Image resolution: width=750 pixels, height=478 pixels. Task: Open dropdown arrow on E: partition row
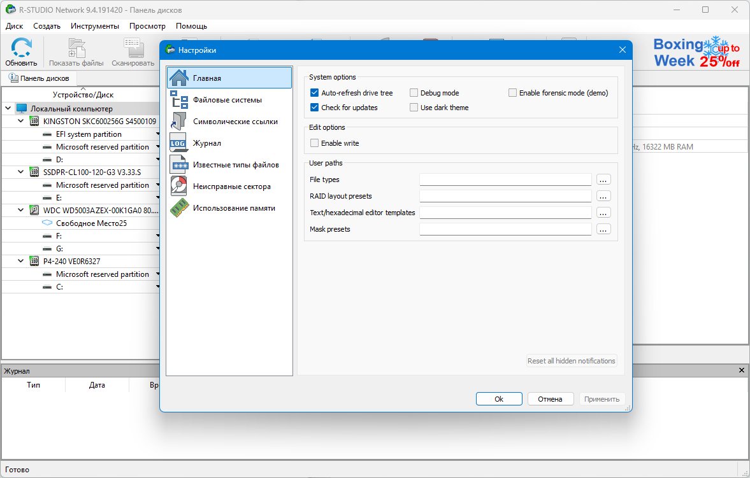point(157,198)
